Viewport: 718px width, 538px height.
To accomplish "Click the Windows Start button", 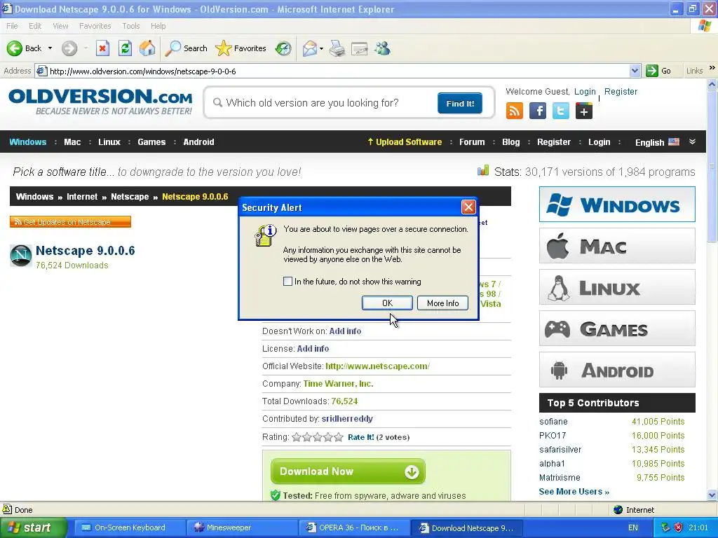I will 32,527.
